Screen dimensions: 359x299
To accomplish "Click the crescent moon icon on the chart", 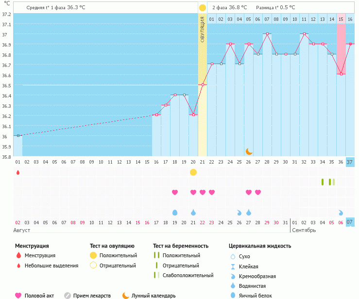I will point(249,151).
